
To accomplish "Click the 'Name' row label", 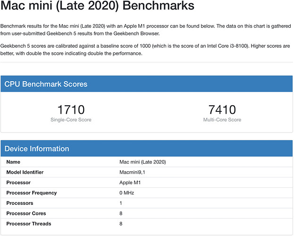I will [13, 162].
